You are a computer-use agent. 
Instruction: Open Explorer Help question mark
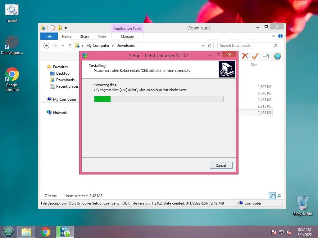click(x=280, y=36)
